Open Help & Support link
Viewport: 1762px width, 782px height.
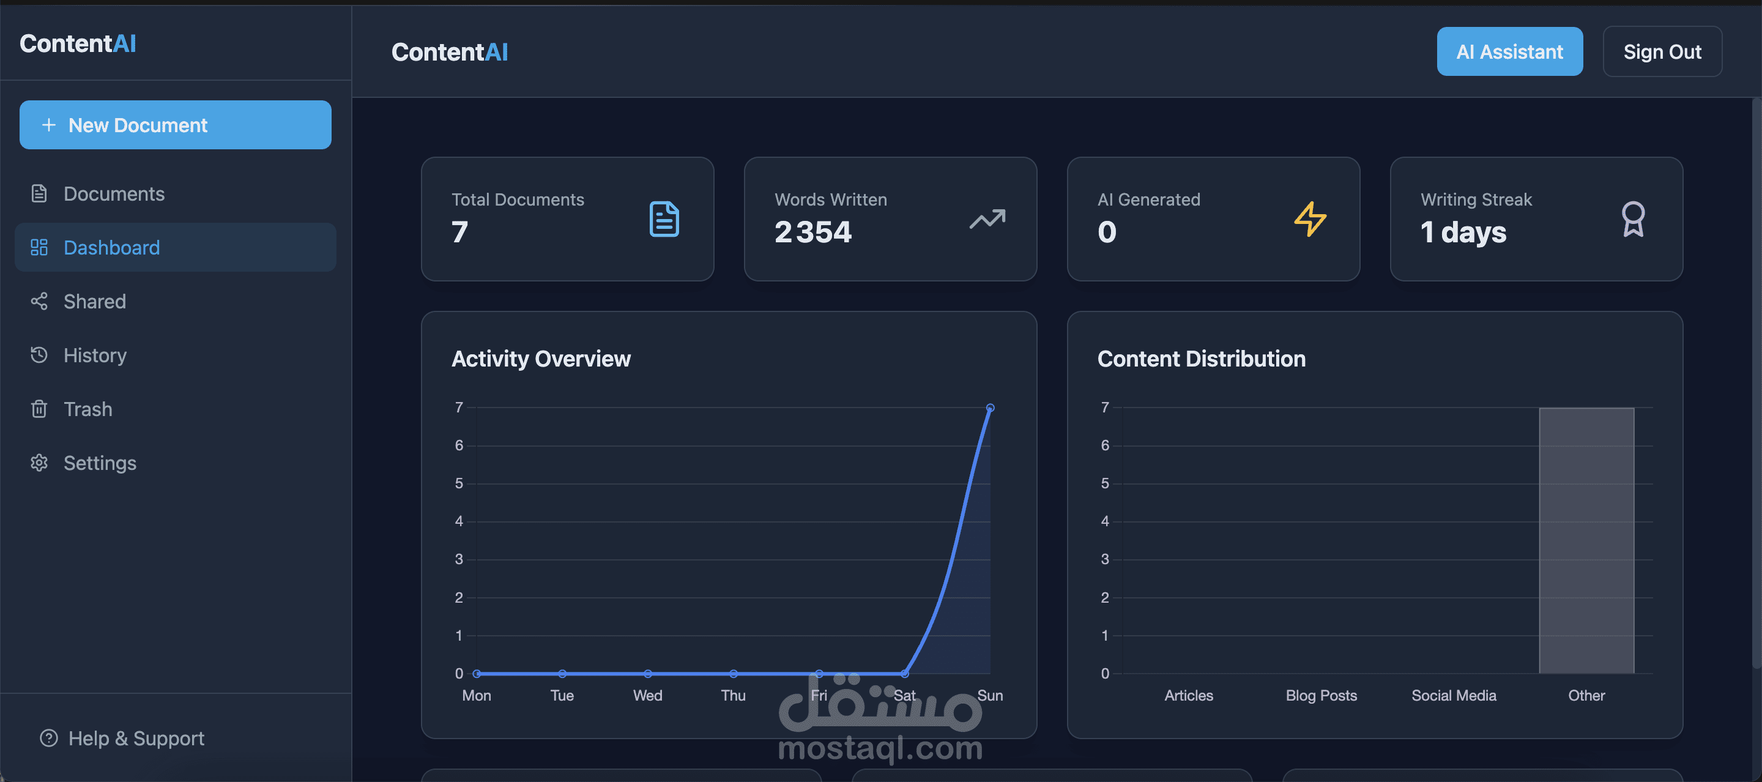click(122, 738)
